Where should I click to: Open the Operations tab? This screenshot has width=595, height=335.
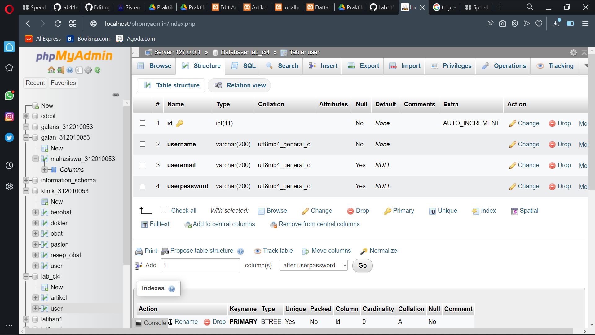pyautogui.click(x=503, y=66)
